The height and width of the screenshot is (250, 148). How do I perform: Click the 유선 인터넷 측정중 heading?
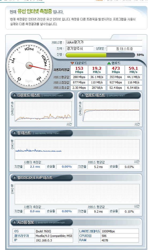[35, 11]
